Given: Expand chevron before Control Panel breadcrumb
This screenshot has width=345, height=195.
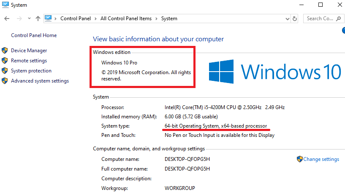Looking at the screenshot, I should click(56, 19).
